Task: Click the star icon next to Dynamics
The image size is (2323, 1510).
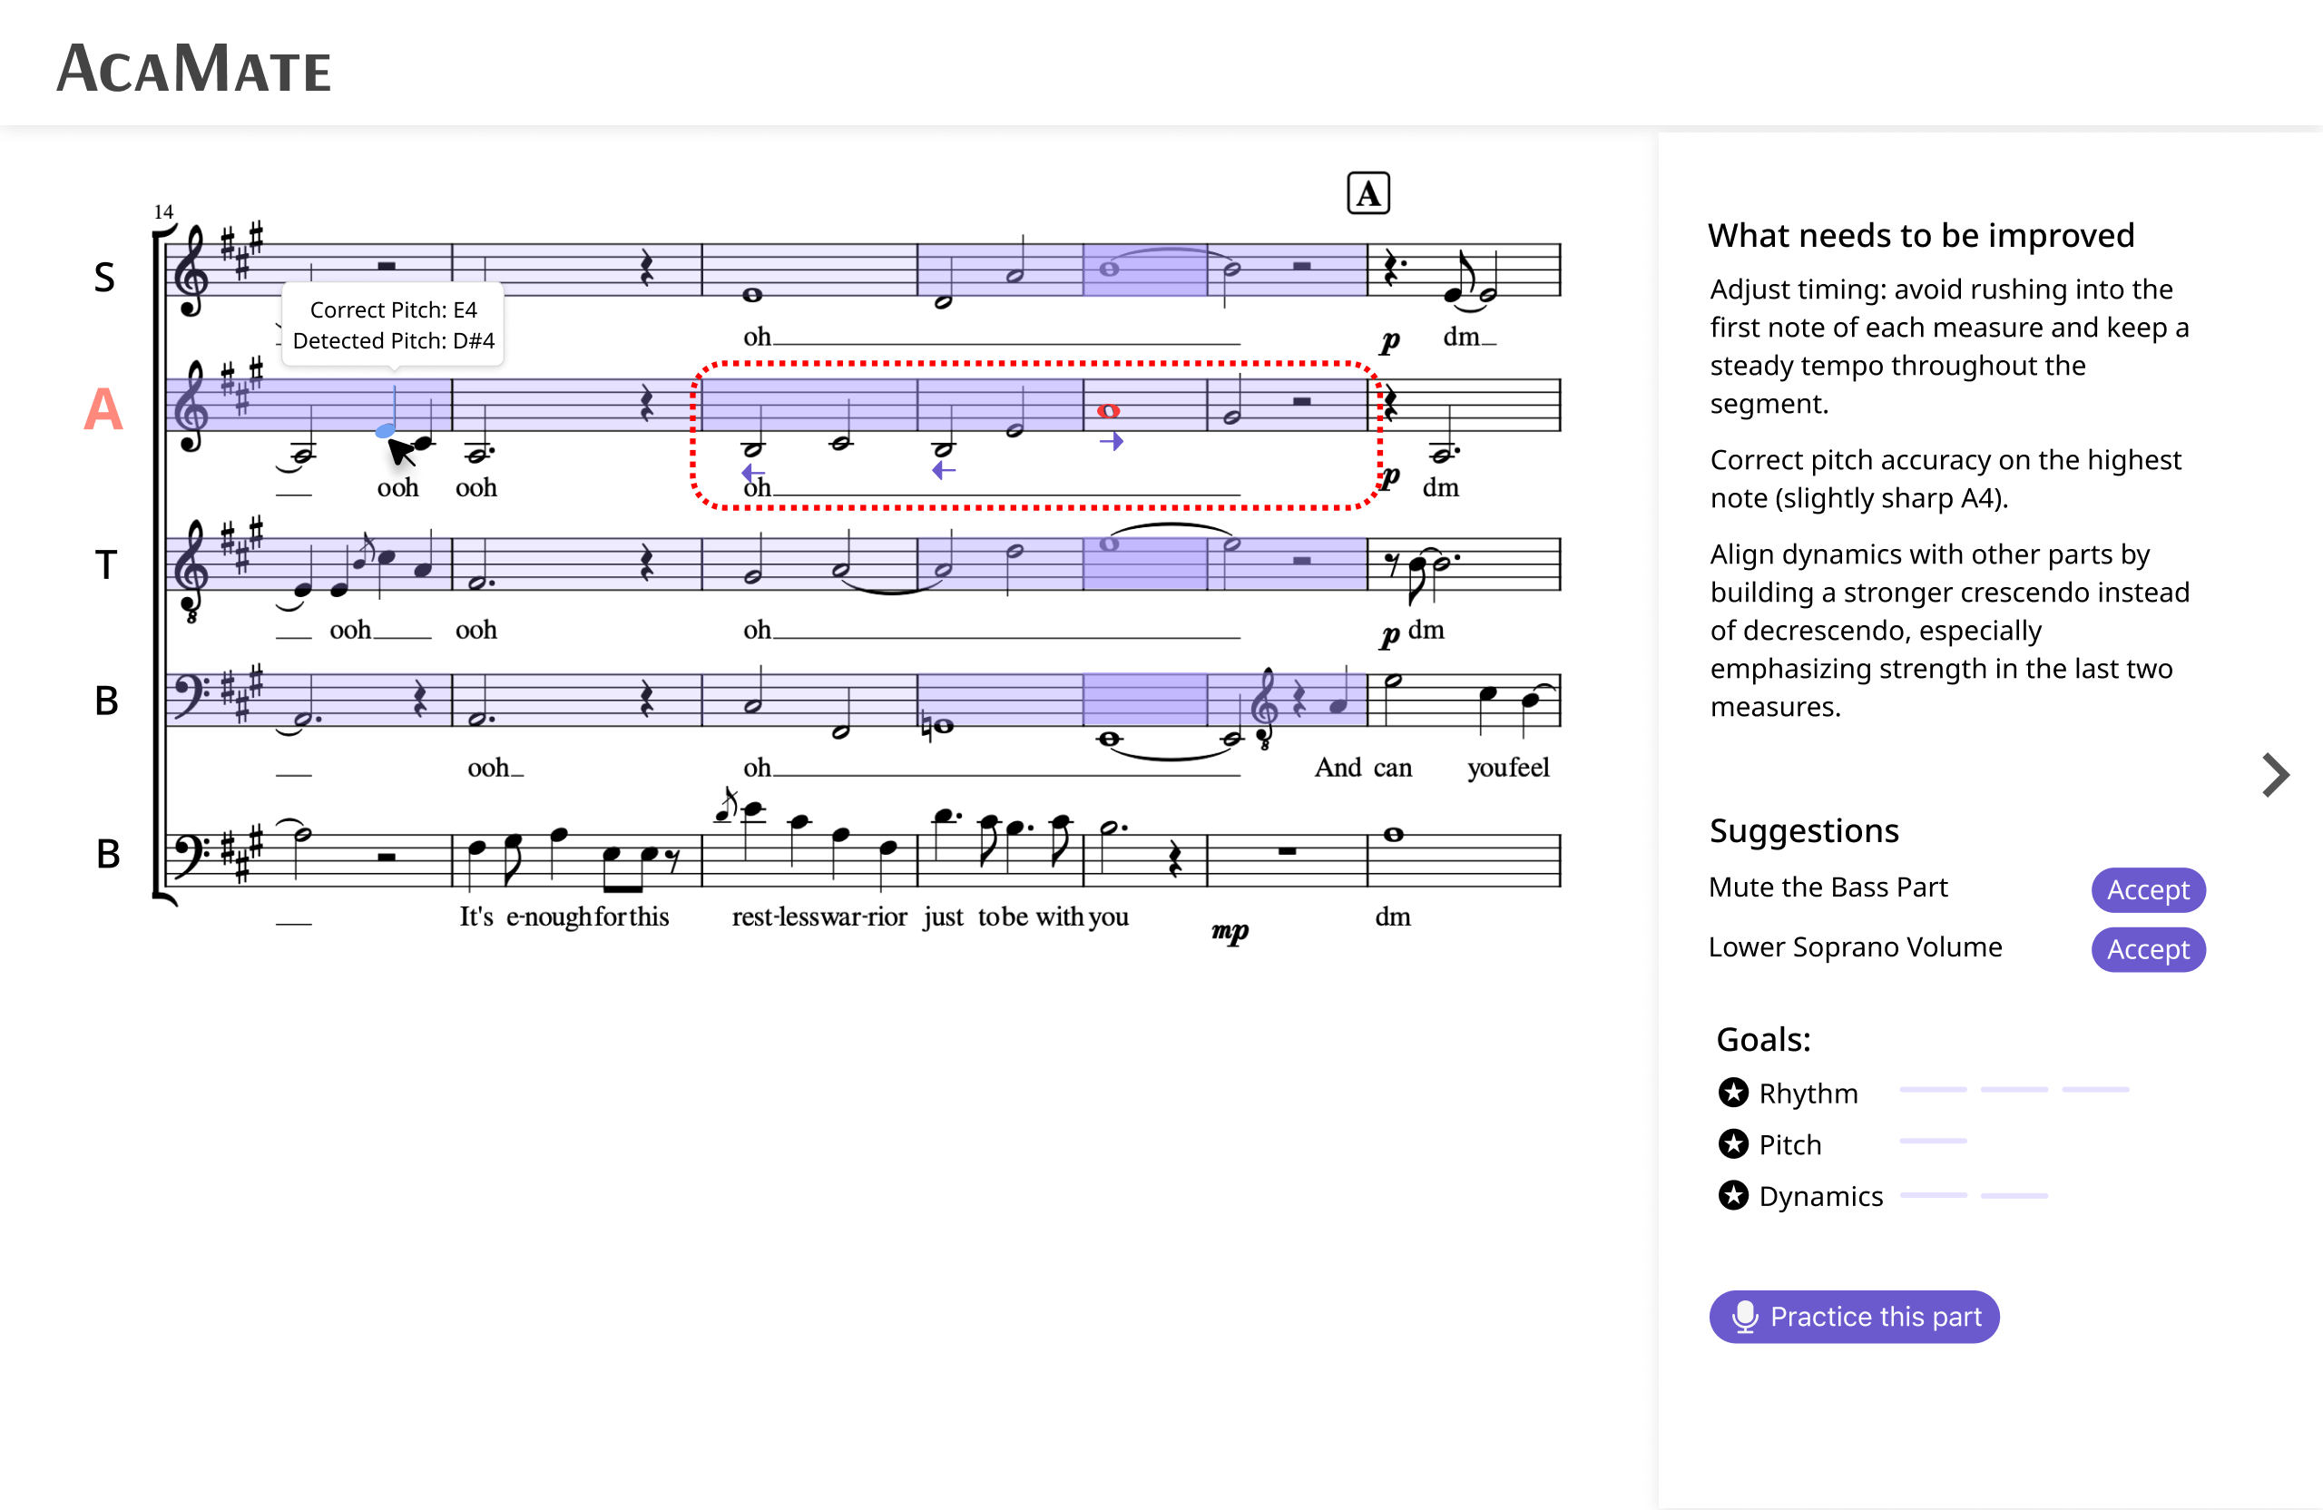Action: (1732, 1195)
